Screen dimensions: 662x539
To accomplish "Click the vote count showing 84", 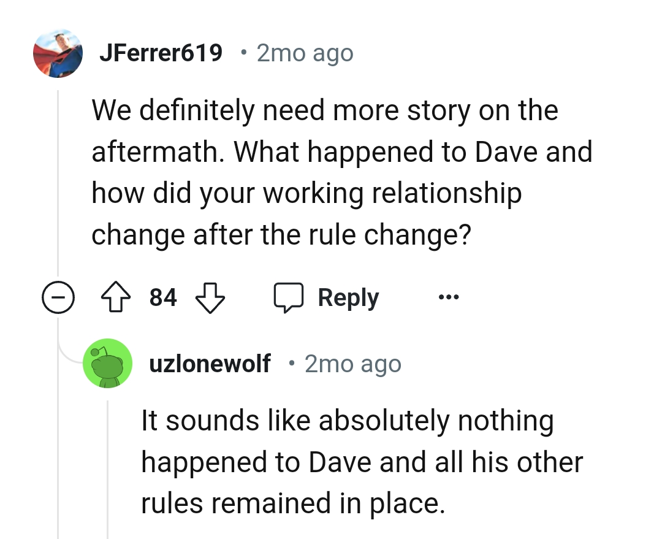I will [162, 297].
